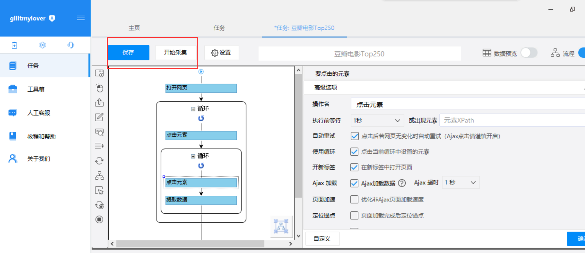This screenshot has height=253, width=585.
Task: Select the loop arrows tool
Action: 99,161
